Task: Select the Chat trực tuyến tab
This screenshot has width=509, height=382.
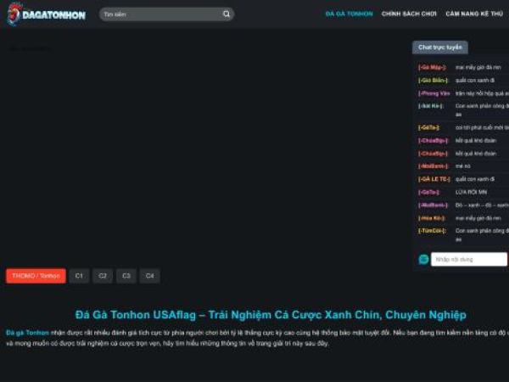Action: coord(440,48)
